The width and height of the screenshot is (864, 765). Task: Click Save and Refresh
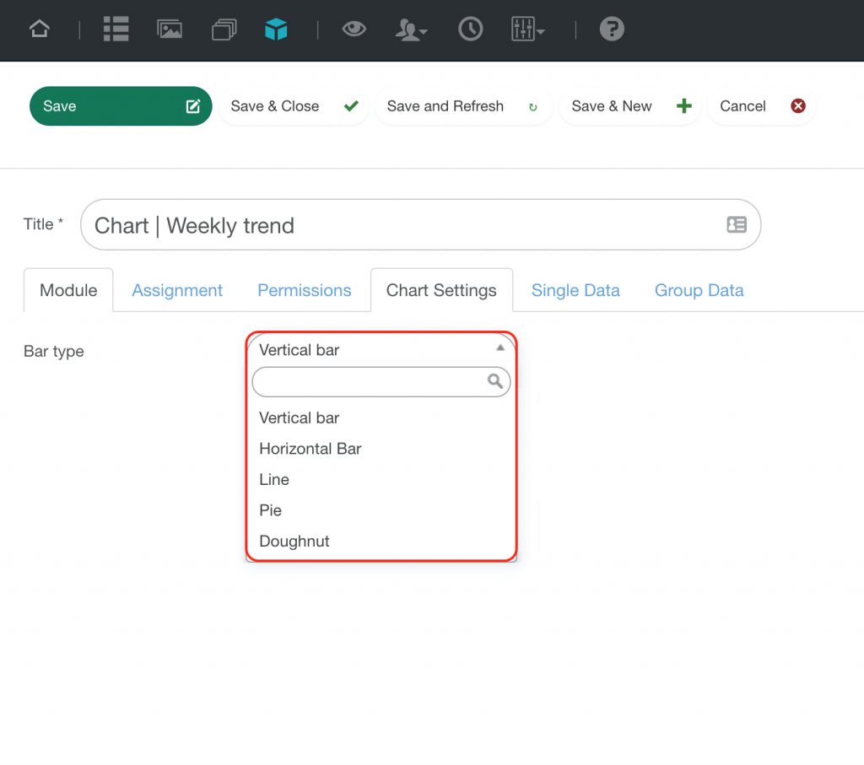pyautogui.click(x=463, y=105)
